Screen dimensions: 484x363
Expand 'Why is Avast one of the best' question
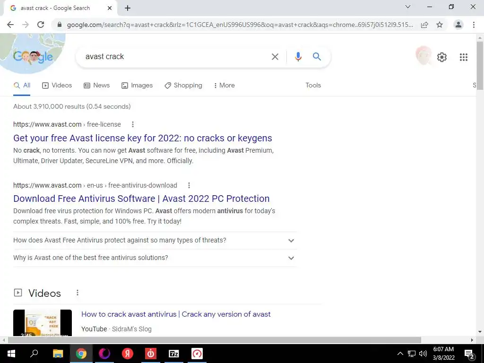155,258
